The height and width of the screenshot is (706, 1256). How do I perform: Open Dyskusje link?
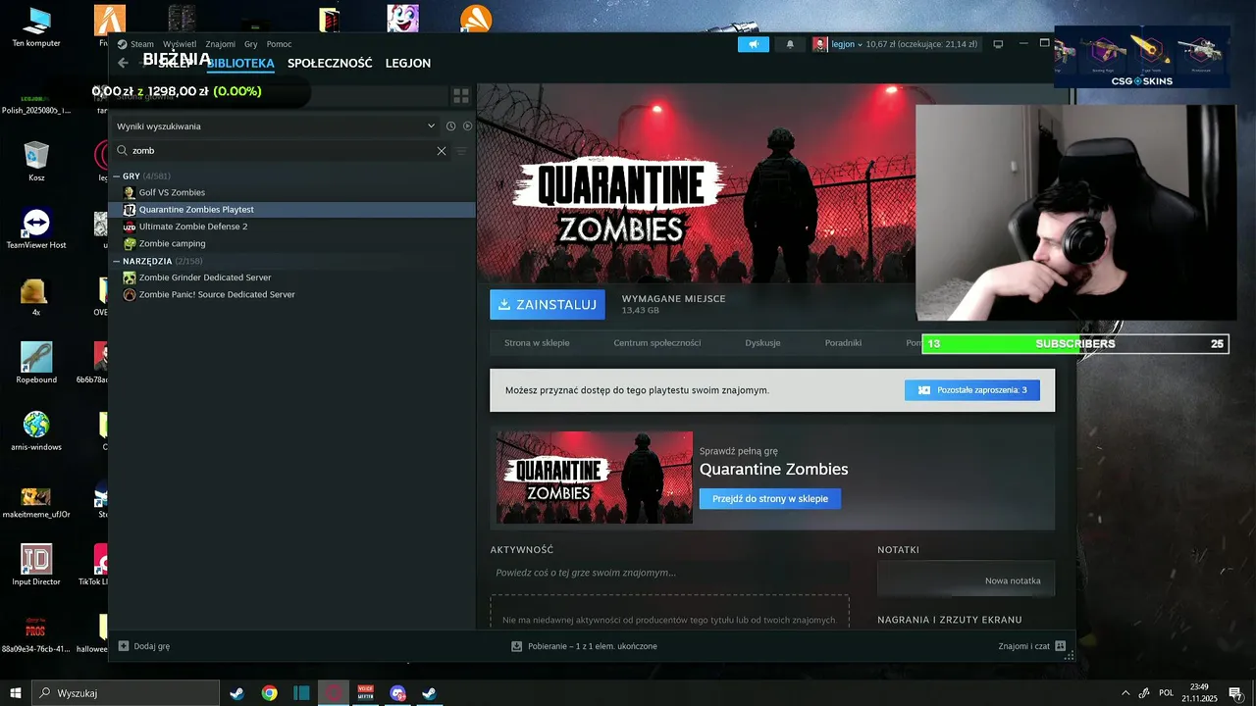click(x=762, y=343)
